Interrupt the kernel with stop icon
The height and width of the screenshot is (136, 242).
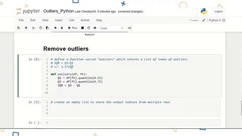coord(82,28)
